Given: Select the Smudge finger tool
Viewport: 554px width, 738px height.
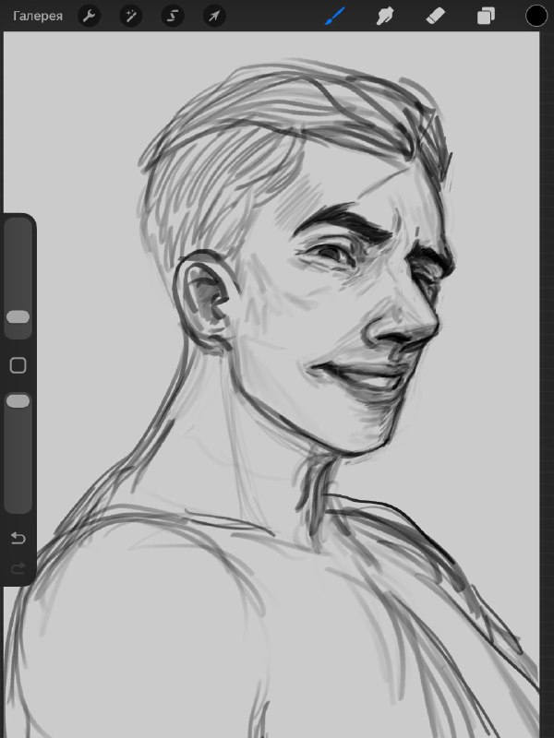Looking at the screenshot, I should (x=385, y=17).
